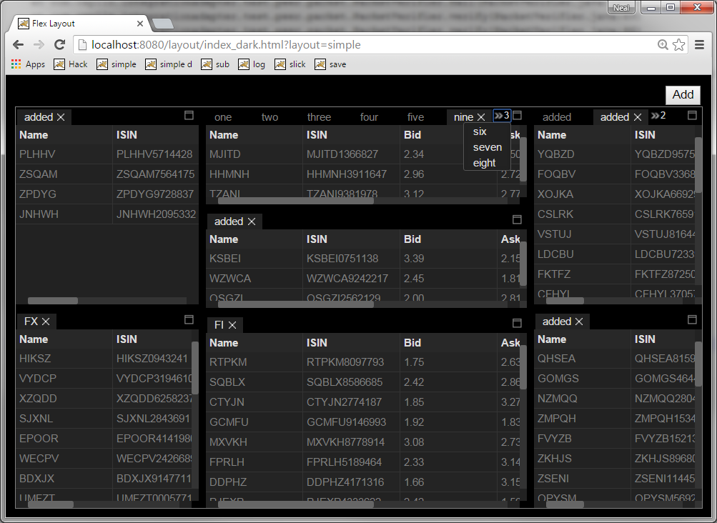Image resolution: width=717 pixels, height=523 pixels.
Task: Click horizontal scrollbar in top-left added panel
Action: (53, 301)
